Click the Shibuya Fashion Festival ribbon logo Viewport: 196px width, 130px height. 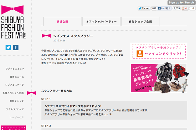point(12,10)
